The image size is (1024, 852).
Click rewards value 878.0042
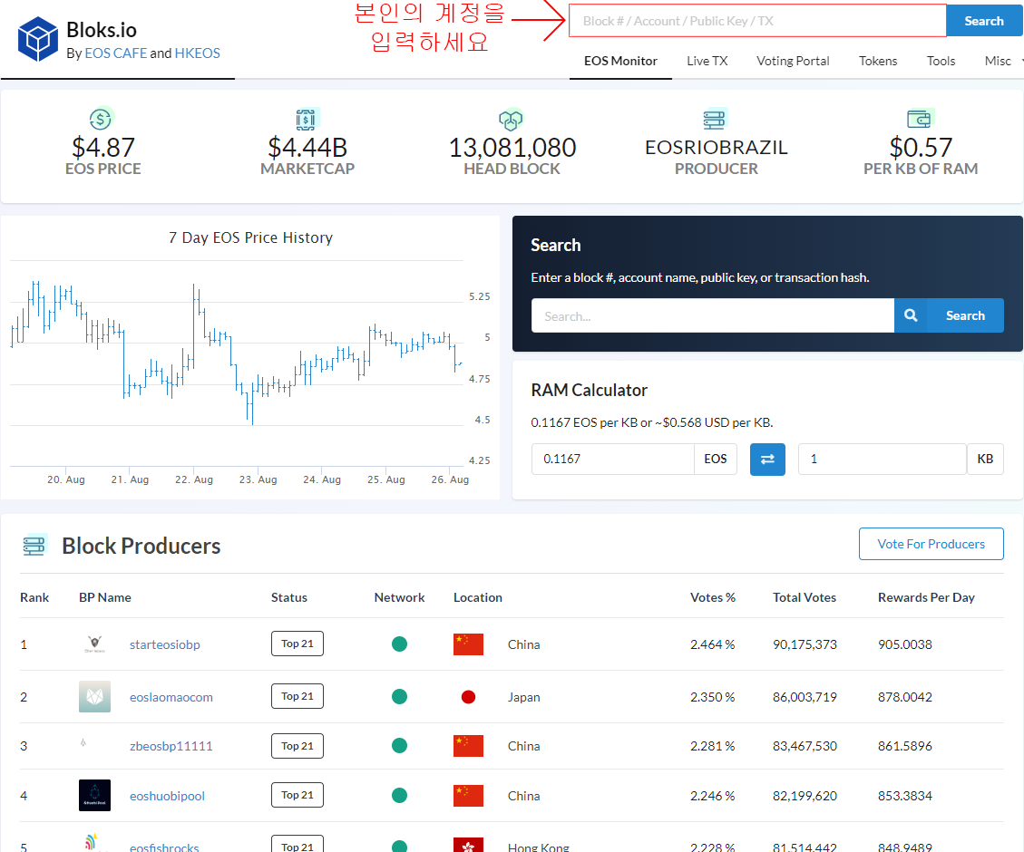point(905,697)
